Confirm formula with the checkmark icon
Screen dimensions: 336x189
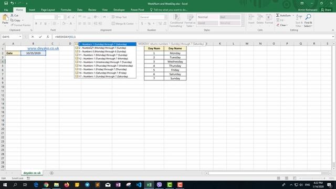point(40,37)
